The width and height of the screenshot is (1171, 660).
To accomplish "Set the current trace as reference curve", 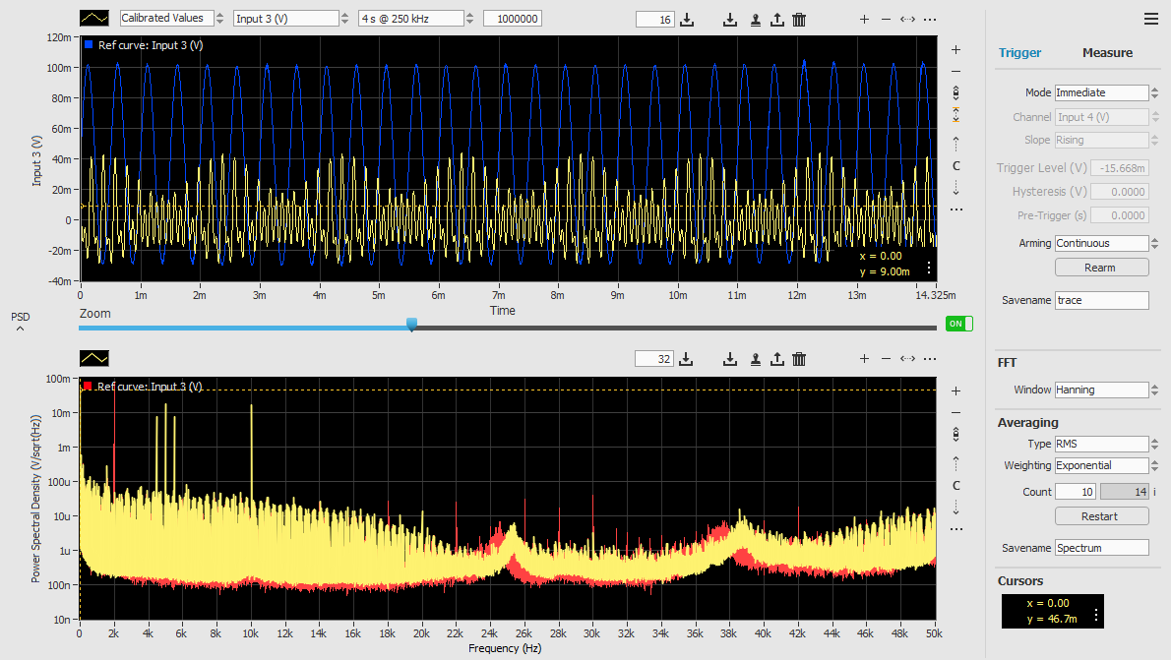I will tap(755, 19).
